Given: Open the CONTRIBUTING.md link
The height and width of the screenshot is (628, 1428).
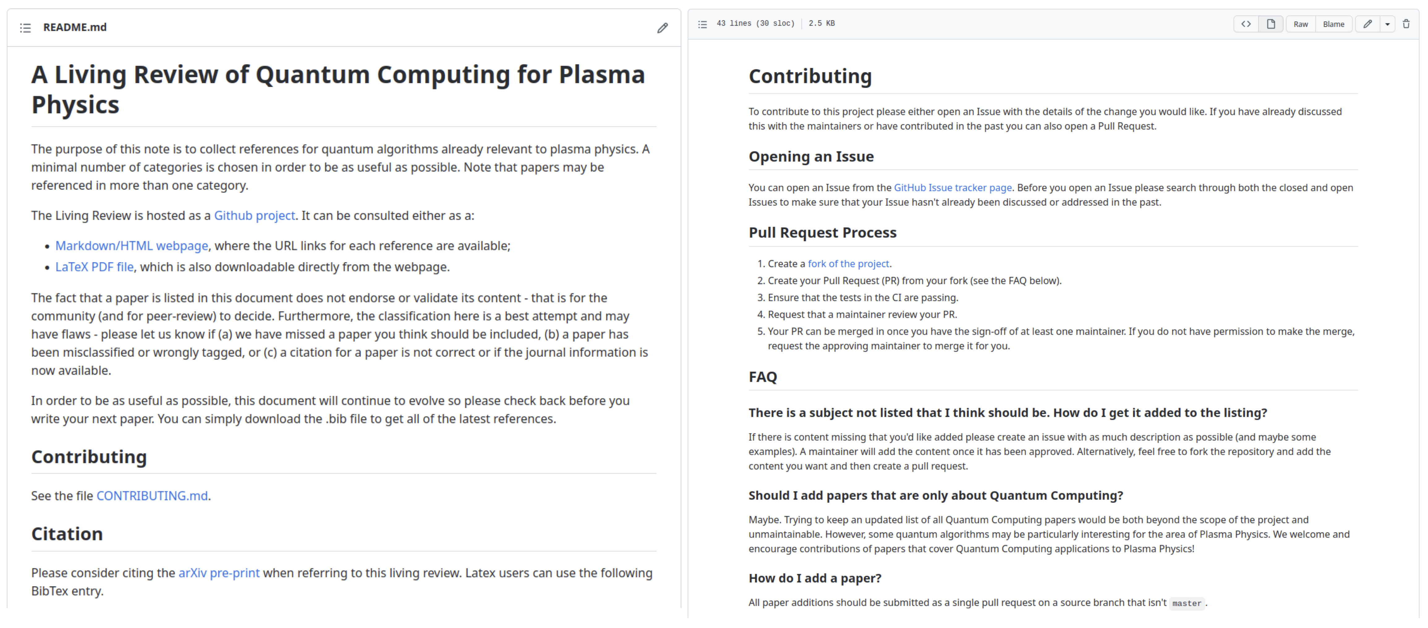Looking at the screenshot, I should point(152,495).
